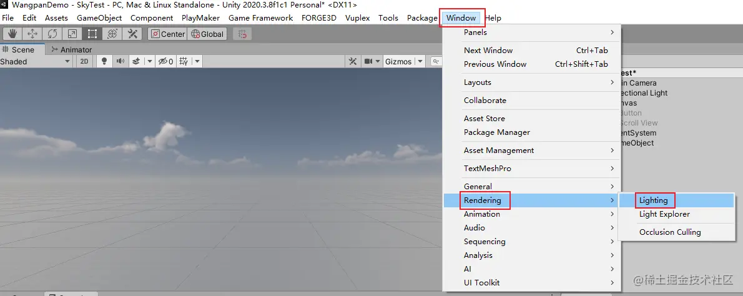Open custom editor tools wrench icon in main toolbar
The height and width of the screenshot is (296, 743).
(132, 34)
